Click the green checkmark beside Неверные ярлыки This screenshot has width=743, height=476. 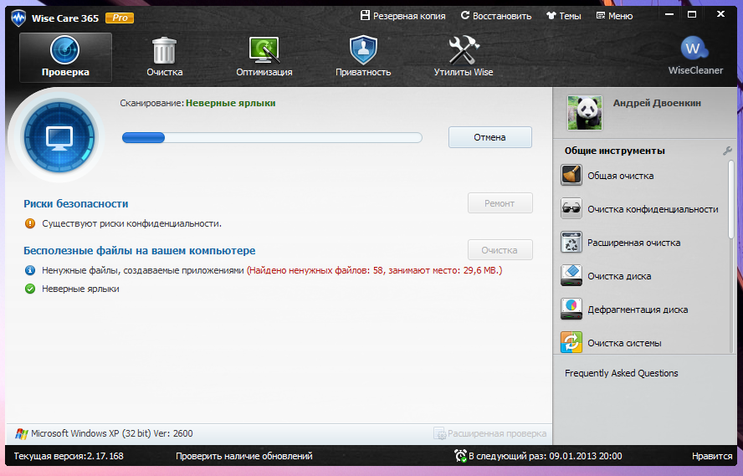(30, 289)
